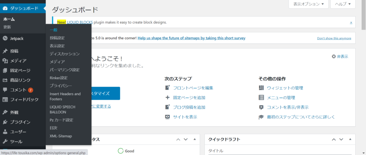Click the Dashboard gauge icon in sidebar
Image resolution: width=366 pixels, height=155 pixels.
(x=5, y=9)
